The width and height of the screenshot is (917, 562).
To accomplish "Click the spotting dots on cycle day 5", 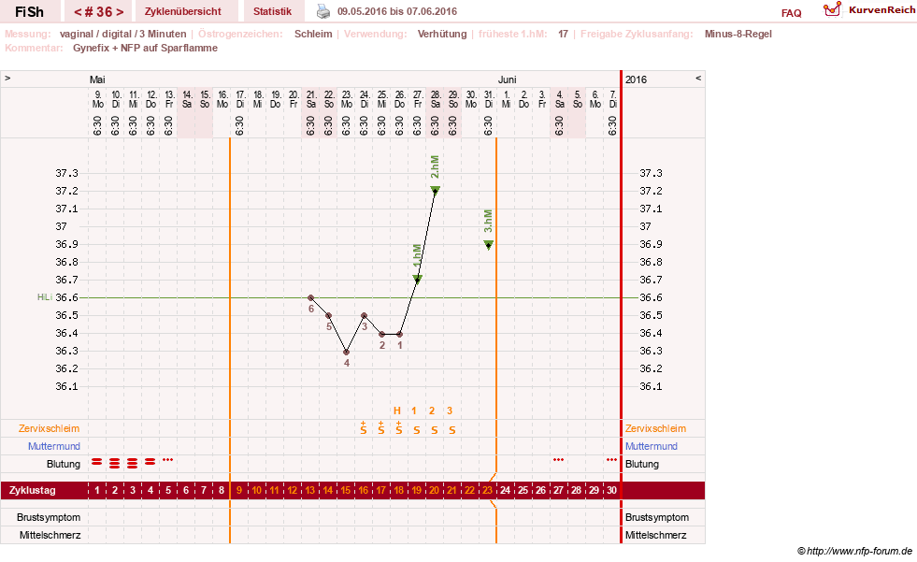I will 168,460.
